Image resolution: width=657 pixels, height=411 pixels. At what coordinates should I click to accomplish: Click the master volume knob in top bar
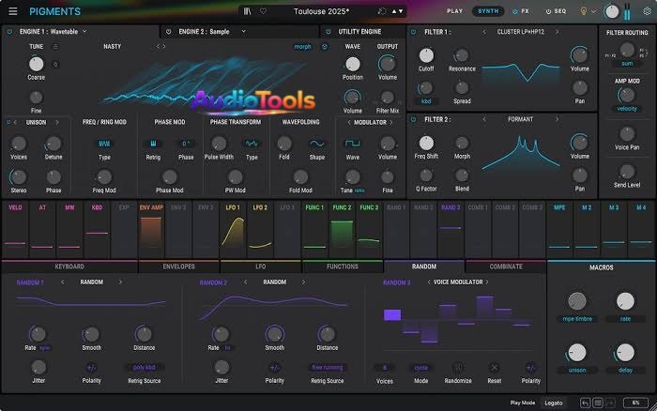pyautogui.click(x=611, y=12)
